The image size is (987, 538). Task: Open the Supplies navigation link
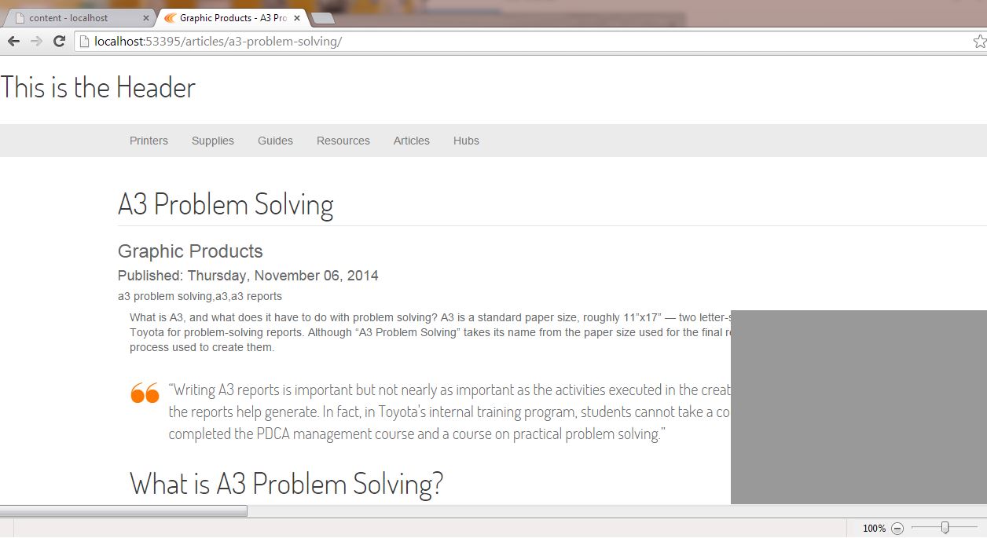[213, 141]
